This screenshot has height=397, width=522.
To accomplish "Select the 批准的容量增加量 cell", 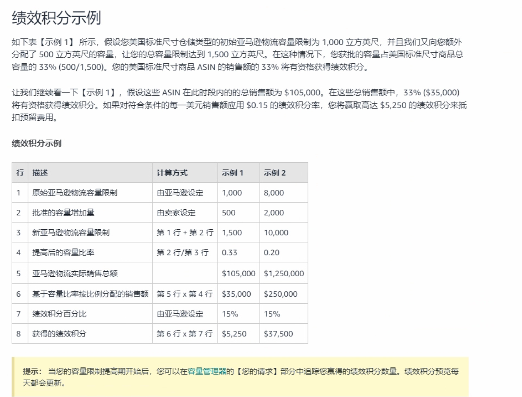I will [x=63, y=213].
